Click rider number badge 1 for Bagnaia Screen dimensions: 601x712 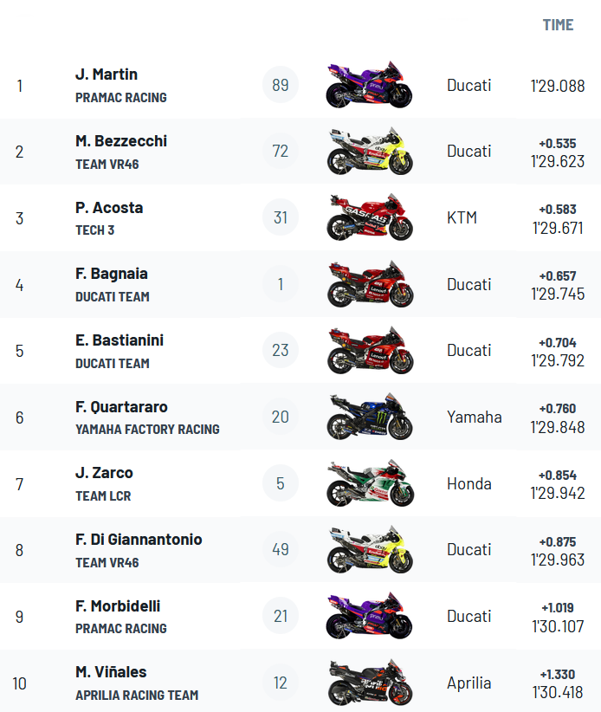tap(281, 284)
